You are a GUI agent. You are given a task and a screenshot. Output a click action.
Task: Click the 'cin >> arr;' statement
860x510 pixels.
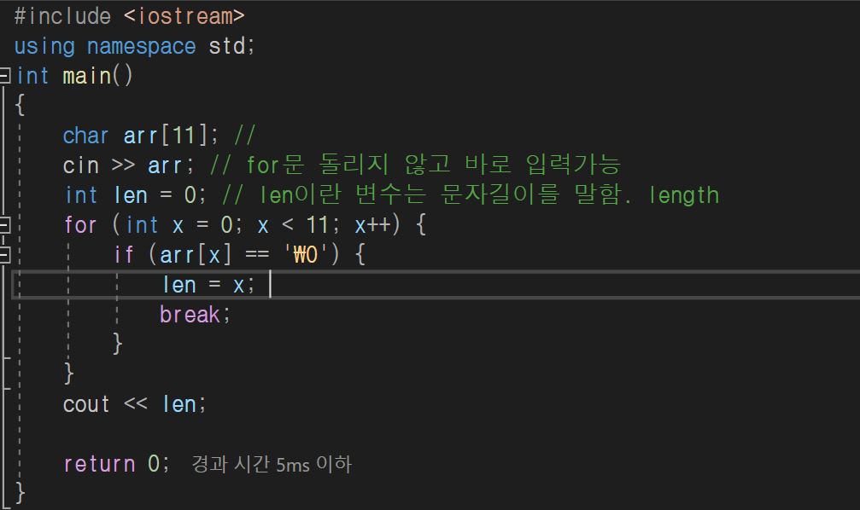pyautogui.click(x=128, y=165)
